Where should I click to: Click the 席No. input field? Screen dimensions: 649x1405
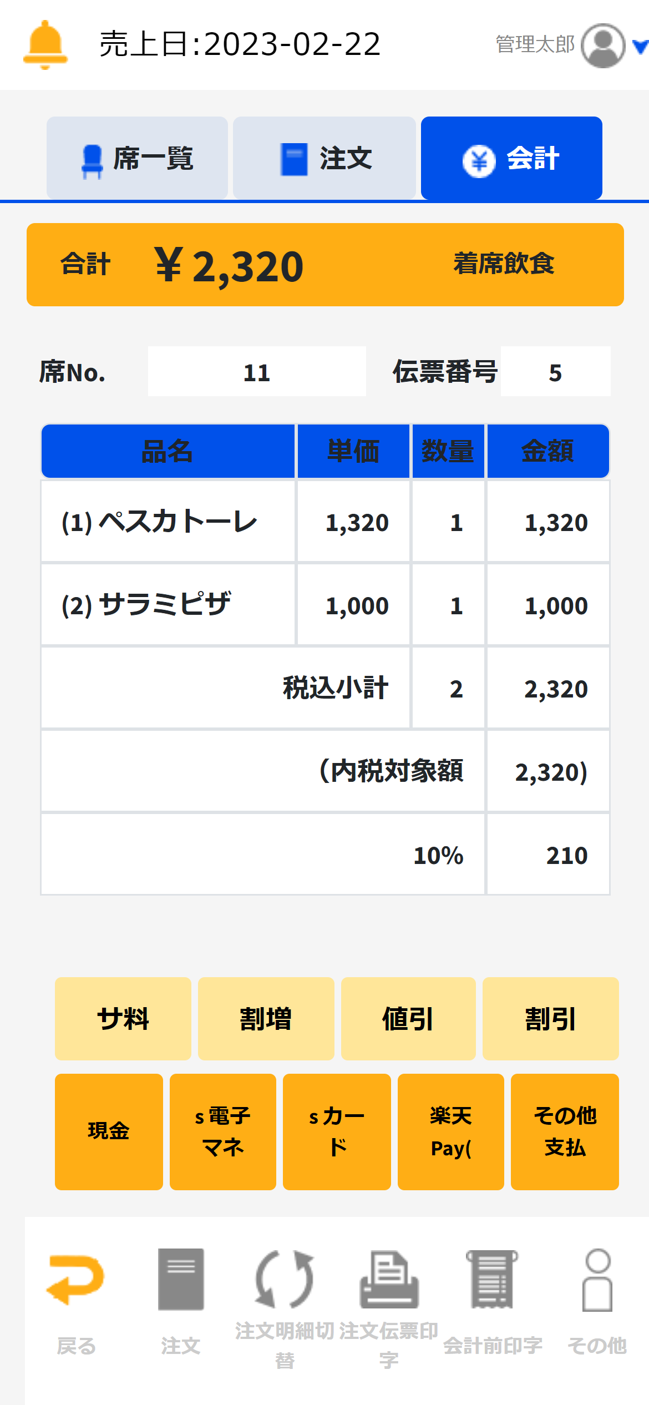257,372
